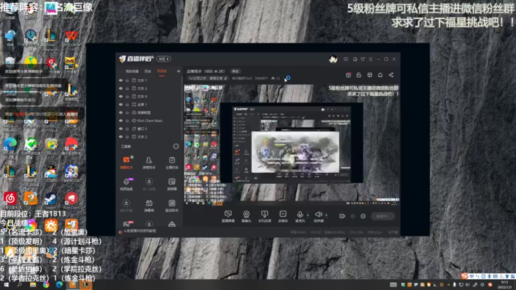The width and height of the screenshot is (516, 290).
Task: Switch to the second scene tab
Action: point(148,71)
